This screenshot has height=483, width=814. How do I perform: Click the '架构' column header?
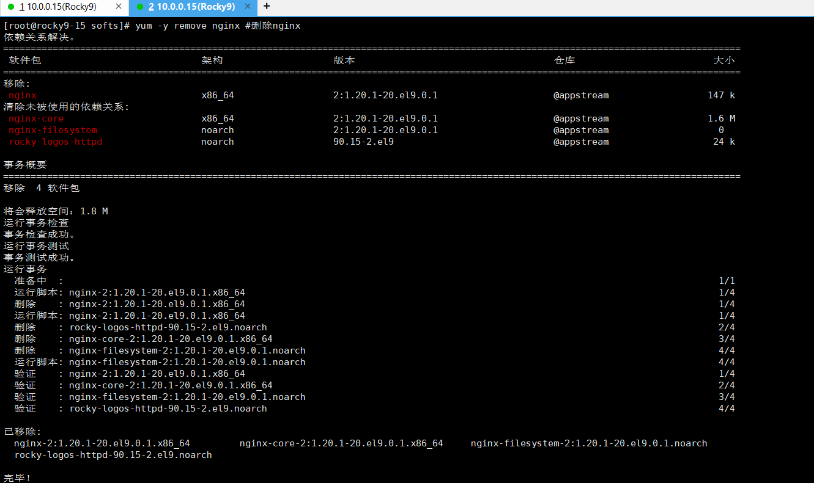point(212,60)
